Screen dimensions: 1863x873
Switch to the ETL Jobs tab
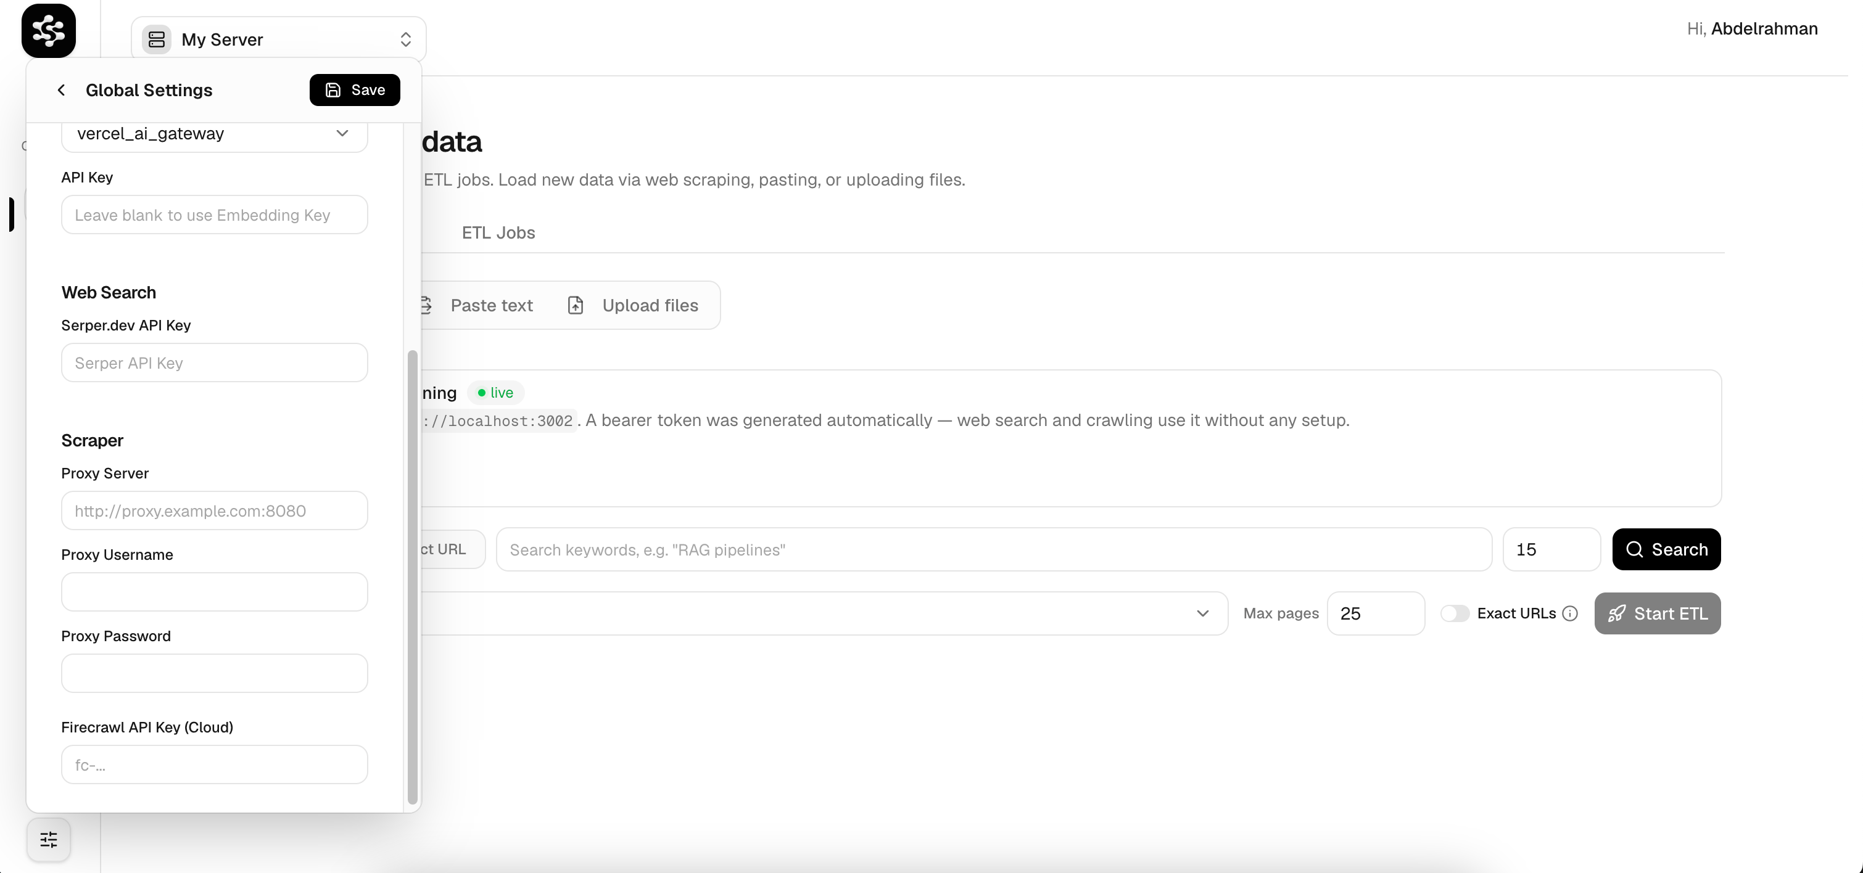click(498, 232)
